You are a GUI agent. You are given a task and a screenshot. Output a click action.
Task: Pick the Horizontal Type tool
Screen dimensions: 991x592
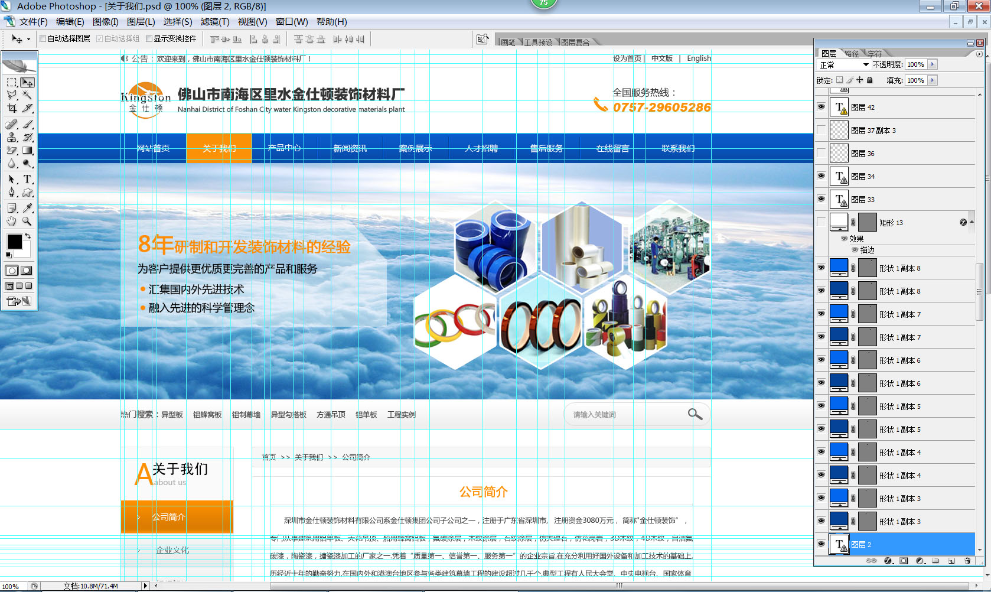pos(27,179)
